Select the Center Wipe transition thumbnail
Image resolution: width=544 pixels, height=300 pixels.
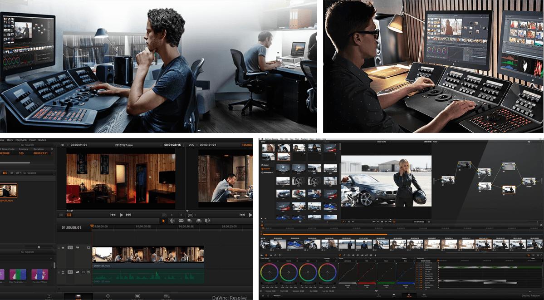pyautogui.click(x=40, y=274)
